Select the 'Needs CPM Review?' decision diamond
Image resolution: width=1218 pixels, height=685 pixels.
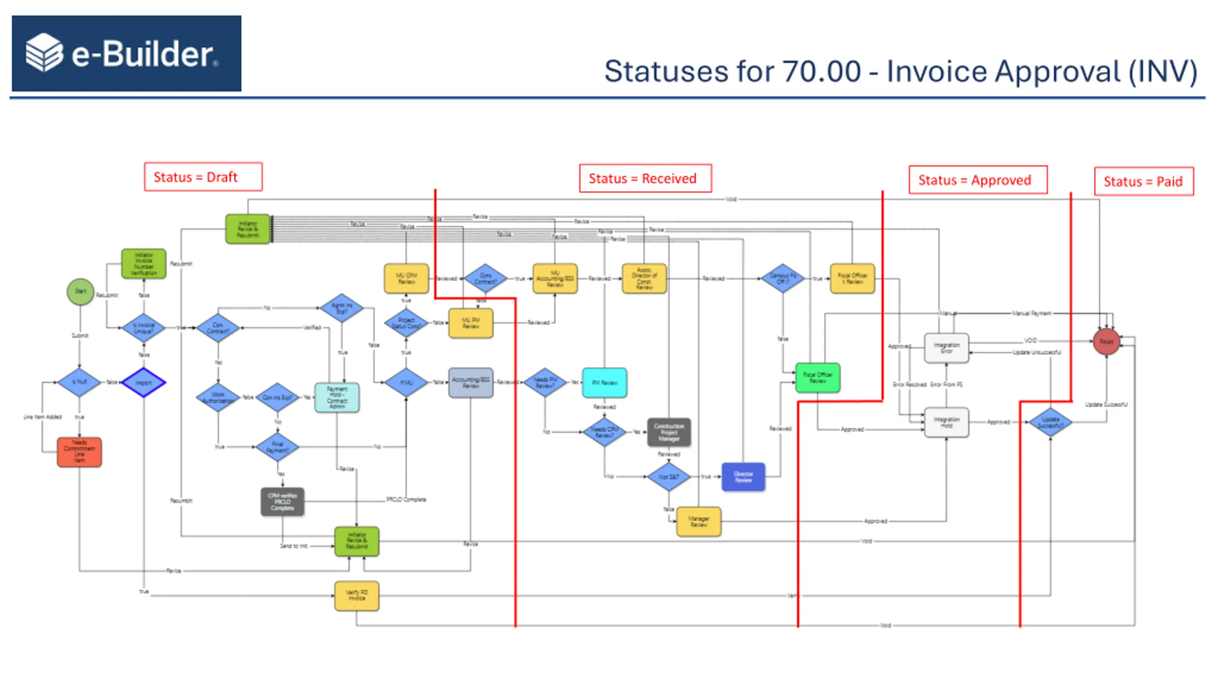[x=604, y=432]
